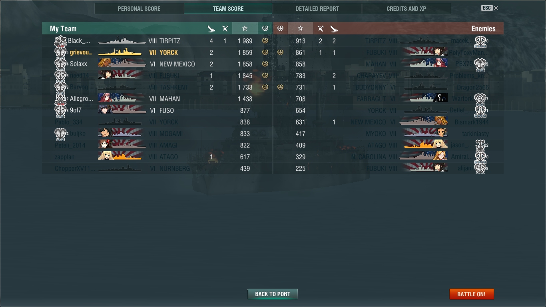Sort My Team by aircraft shot down icon
The width and height of the screenshot is (546, 307).
225,28
